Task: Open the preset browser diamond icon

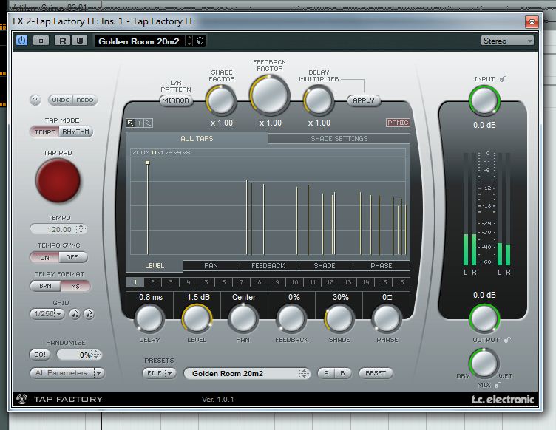Action: pyautogui.click(x=200, y=41)
